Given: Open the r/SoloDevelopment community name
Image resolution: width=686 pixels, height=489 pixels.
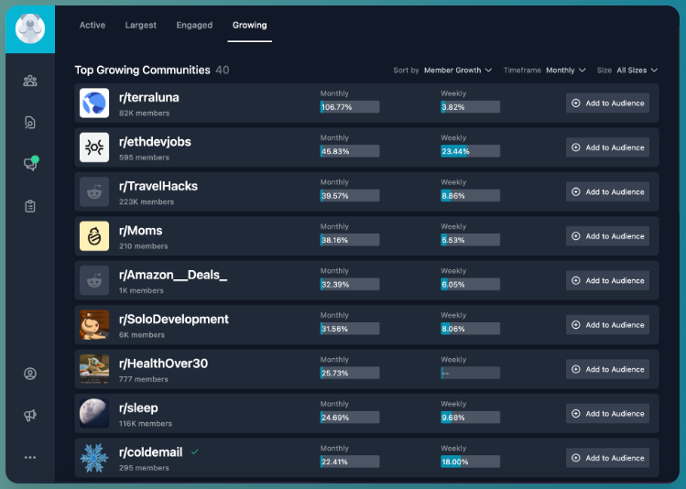Looking at the screenshot, I should 174,320.
